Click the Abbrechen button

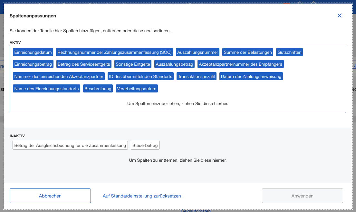50,196
